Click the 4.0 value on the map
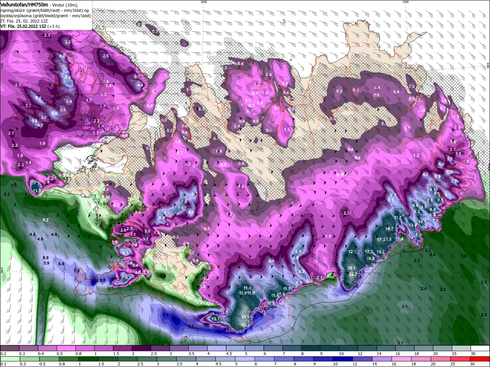 tap(62, 56)
